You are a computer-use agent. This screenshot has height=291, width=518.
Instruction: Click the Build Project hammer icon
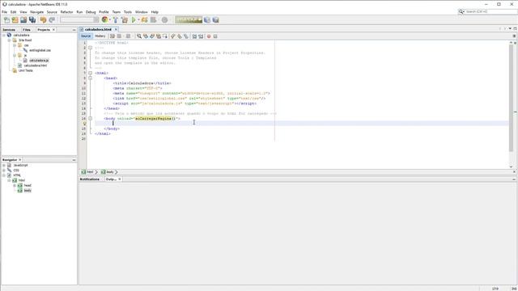click(116, 20)
